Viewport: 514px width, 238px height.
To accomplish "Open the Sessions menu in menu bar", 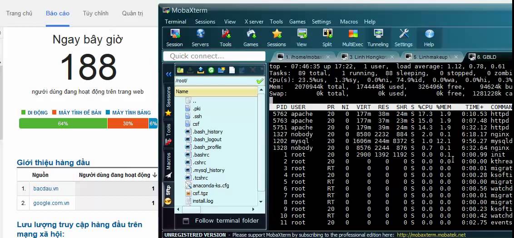I will click(x=205, y=22).
